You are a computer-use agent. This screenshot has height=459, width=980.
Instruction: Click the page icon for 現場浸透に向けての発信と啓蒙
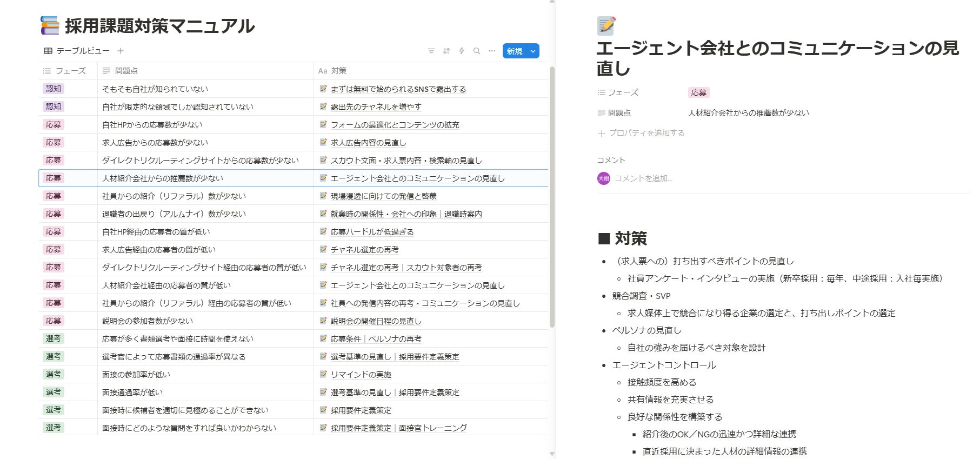pos(323,196)
